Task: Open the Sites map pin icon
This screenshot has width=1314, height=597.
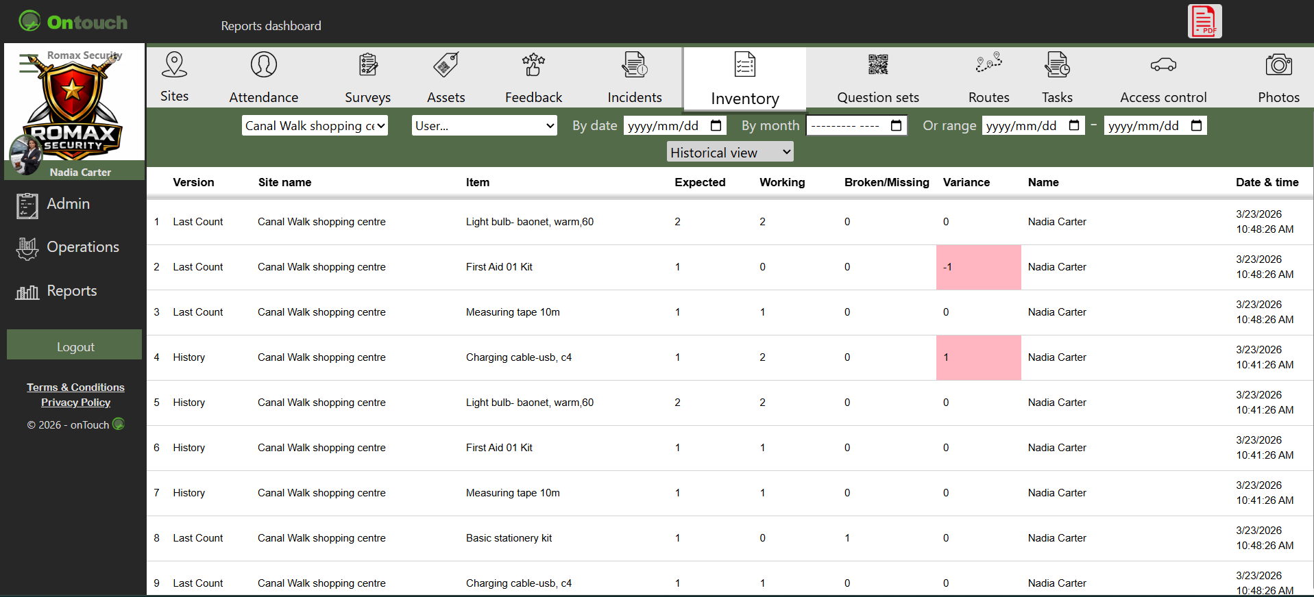Action: tap(174, 65)
